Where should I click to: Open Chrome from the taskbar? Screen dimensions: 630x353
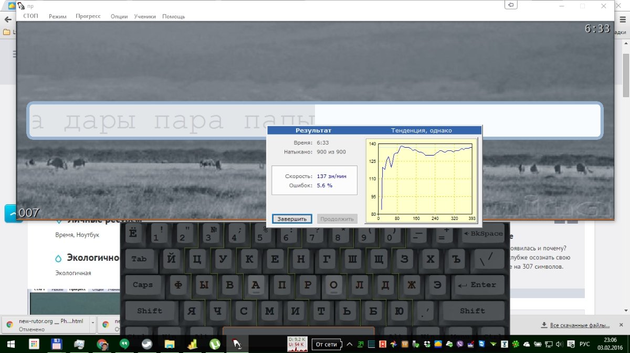point(102,344)
